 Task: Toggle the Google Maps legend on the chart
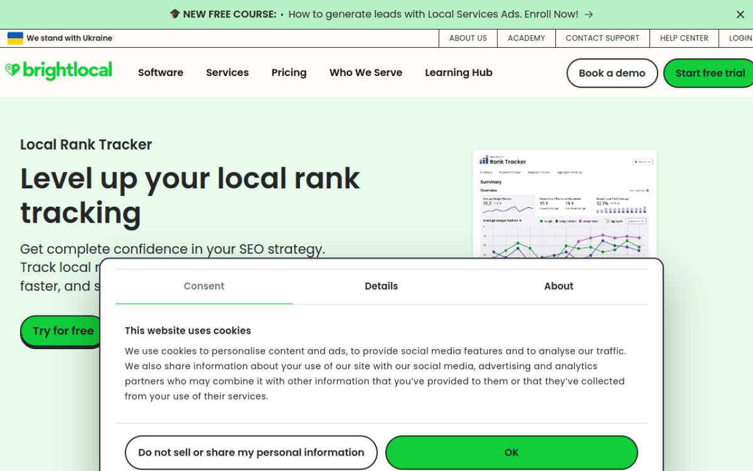click(581, 221)
